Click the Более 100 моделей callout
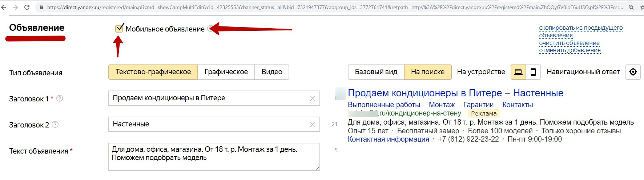The height and width of the screenshot is (180, 644). coord(500,131)
